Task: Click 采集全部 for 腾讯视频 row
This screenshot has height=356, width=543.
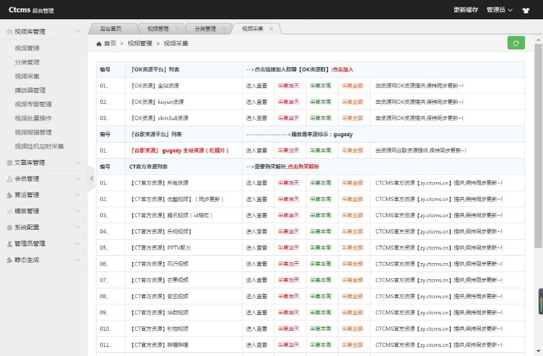Action: [352, 215]
